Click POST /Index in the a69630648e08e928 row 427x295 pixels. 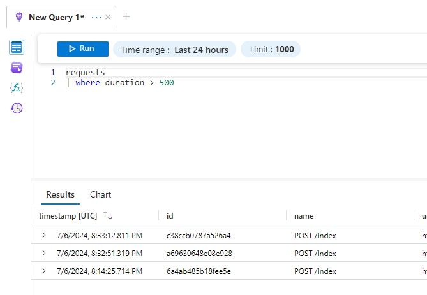point(315,254)
